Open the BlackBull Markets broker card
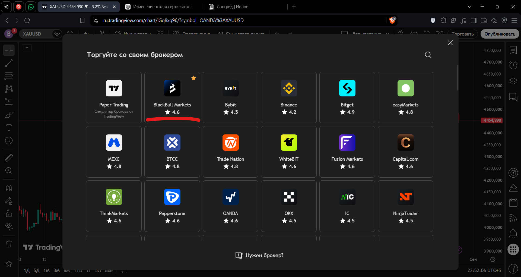The height and width of the screenshot is (277, 521). click(x=172, y=97)
